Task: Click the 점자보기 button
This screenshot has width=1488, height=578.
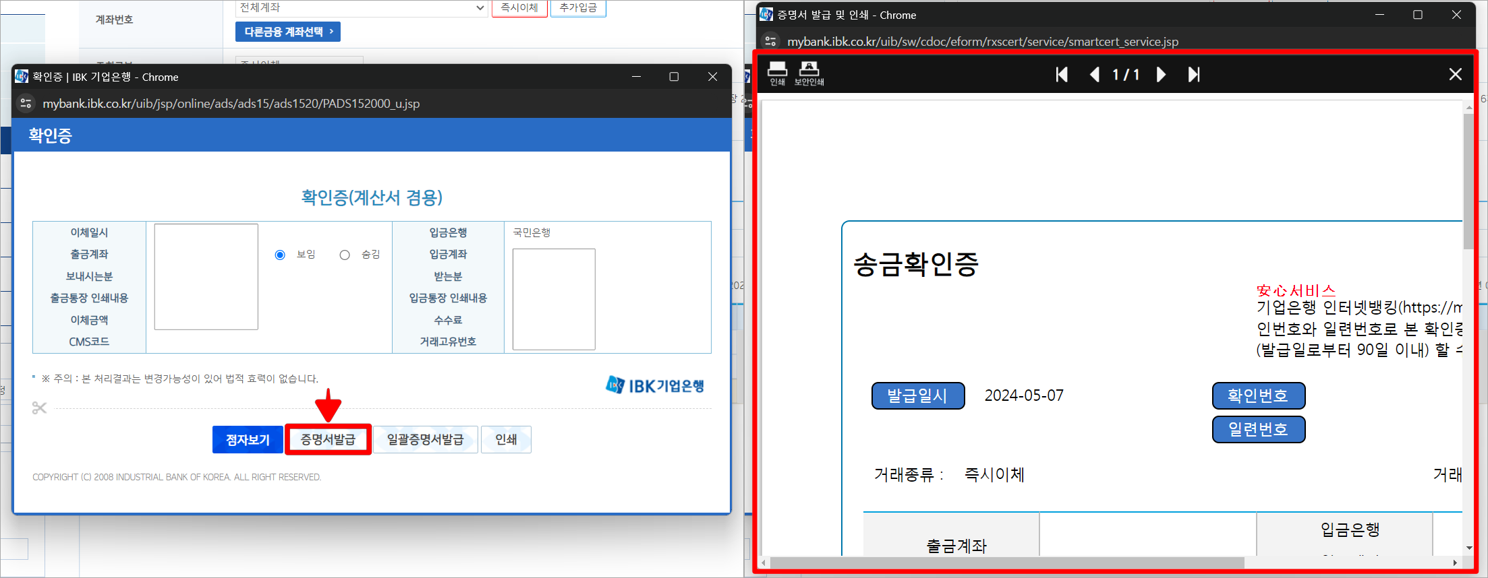Action: point(248,440)
